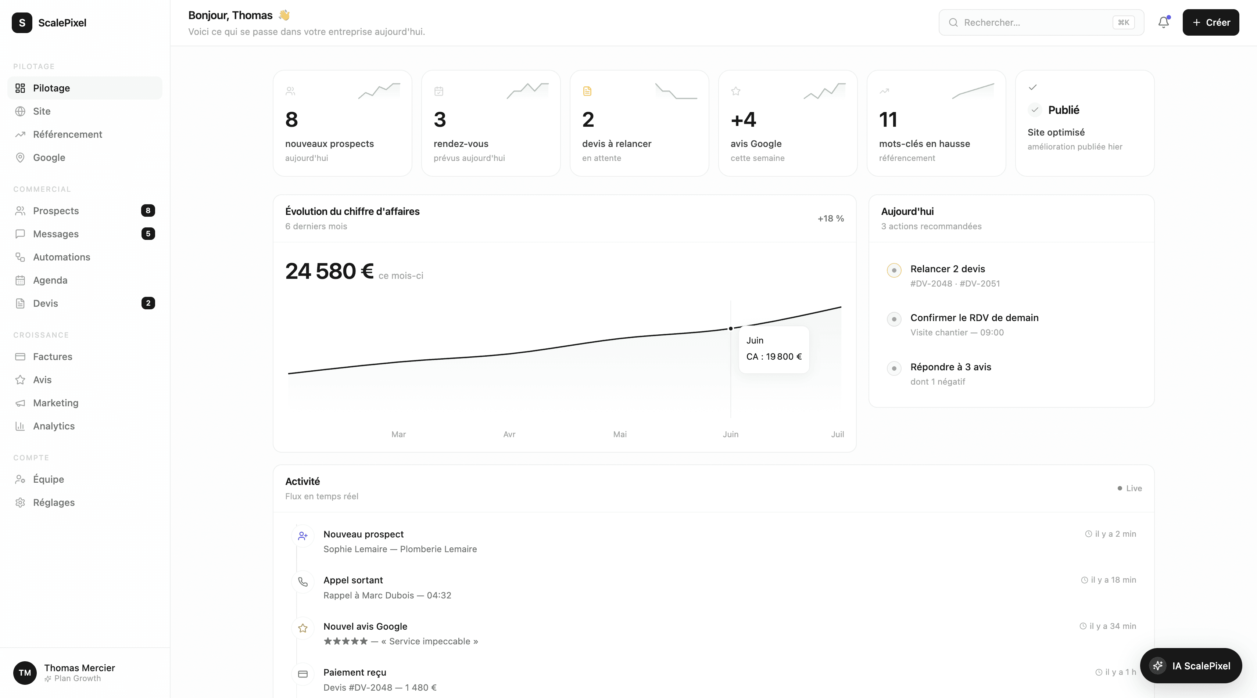Click the mots-clés en hausse card

click(x=936, y=123)
